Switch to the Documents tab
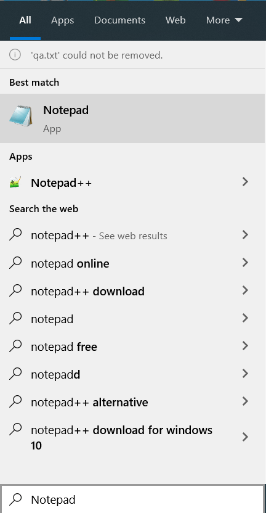 click(119, 20)
